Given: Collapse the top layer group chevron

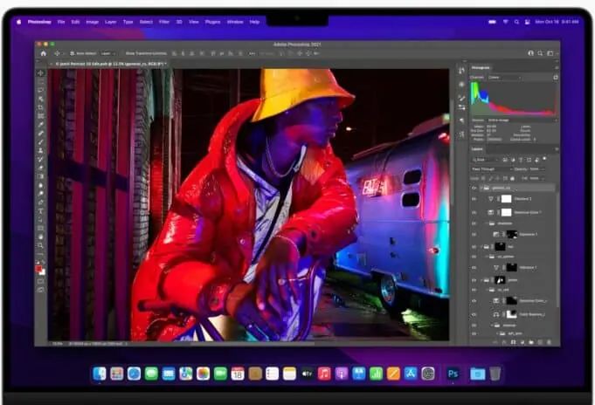Looking at the screenshot, I should tap(481, 188).
